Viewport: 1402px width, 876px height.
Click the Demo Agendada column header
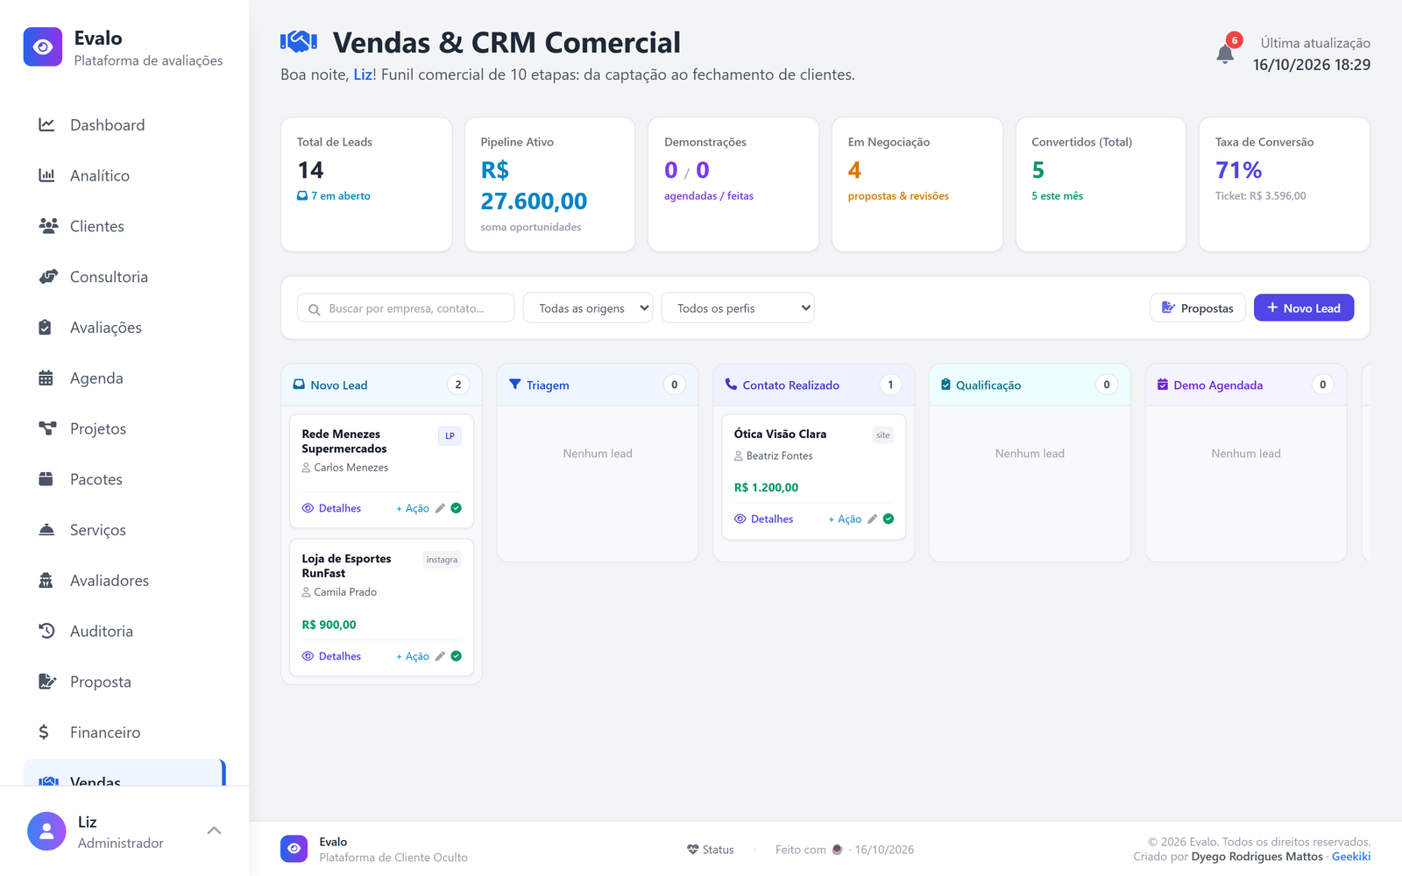point(1246,385)
